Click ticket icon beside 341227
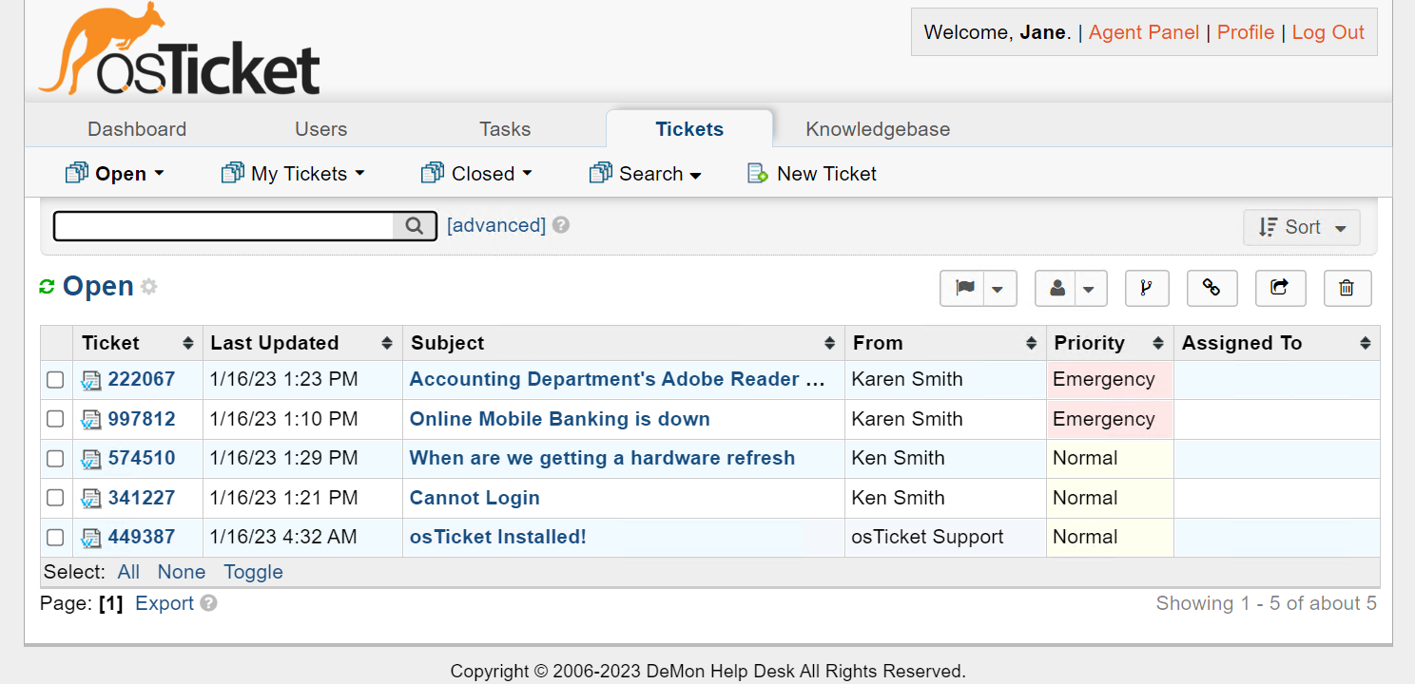This screenshot has width=1415, height=684. click(x=91, y=498)
